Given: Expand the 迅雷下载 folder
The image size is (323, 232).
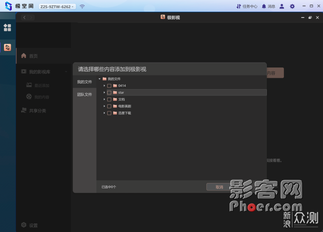Looking at the screenshot, I should [x=104, y=113].
